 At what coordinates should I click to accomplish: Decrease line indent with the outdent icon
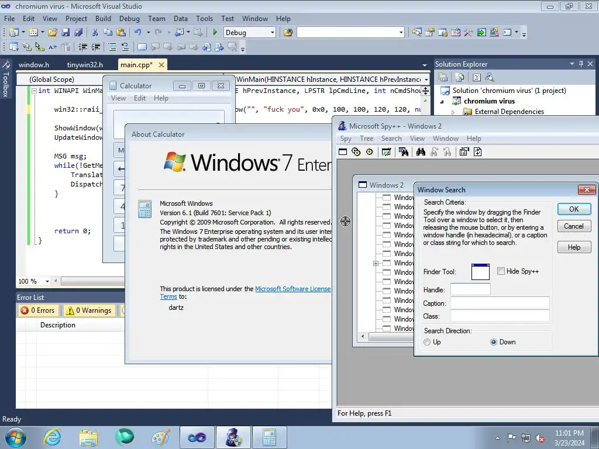pyautogui.click(x=82, y=47)
